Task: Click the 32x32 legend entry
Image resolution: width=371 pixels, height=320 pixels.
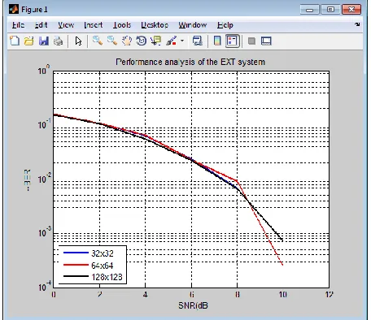Action: point(103,253)
